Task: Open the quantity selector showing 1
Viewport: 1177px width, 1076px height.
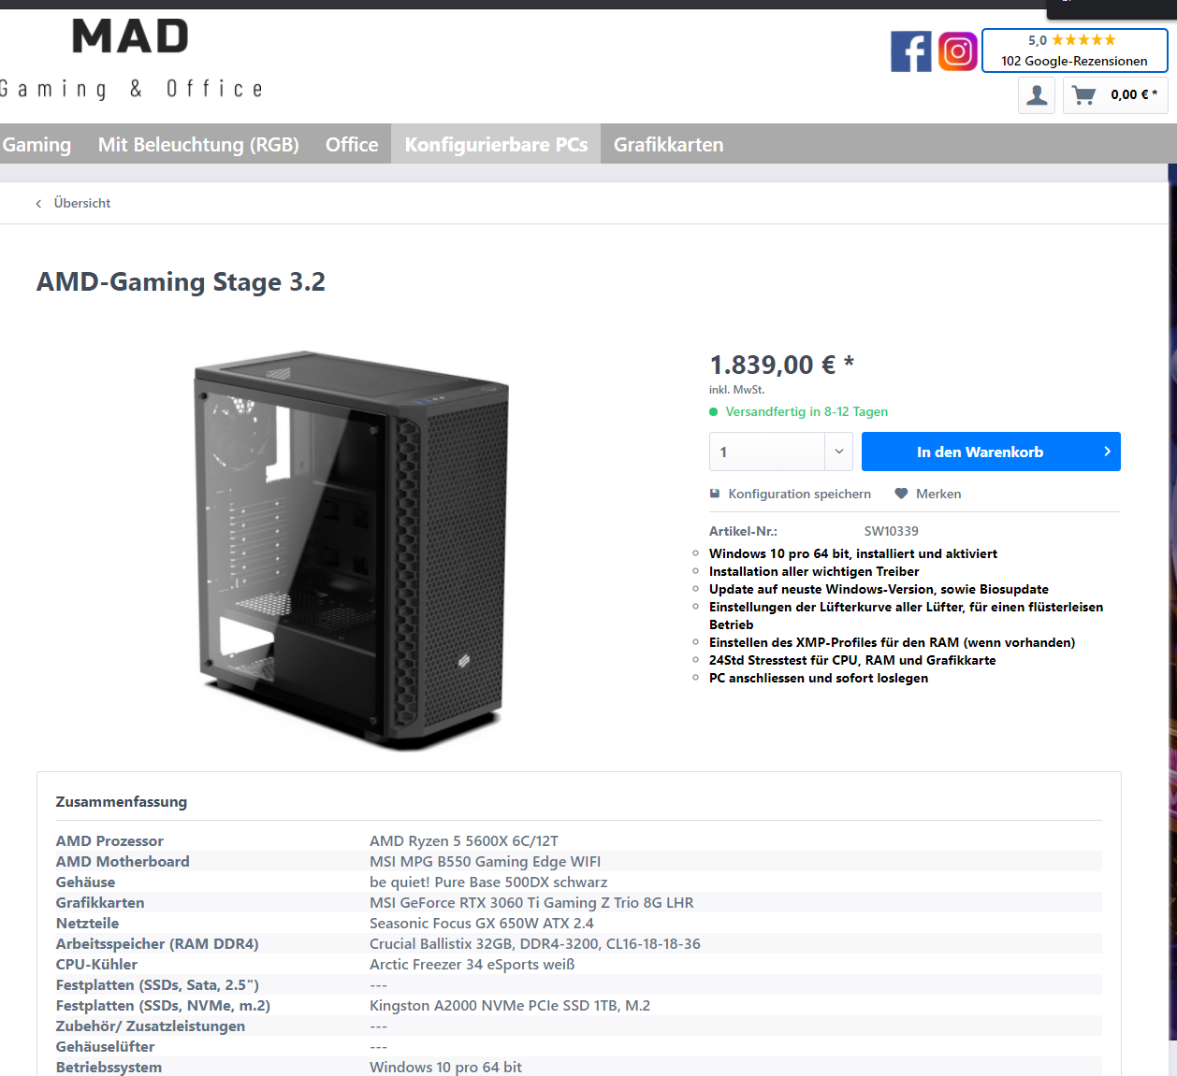Action: click(x=780, y=452)
